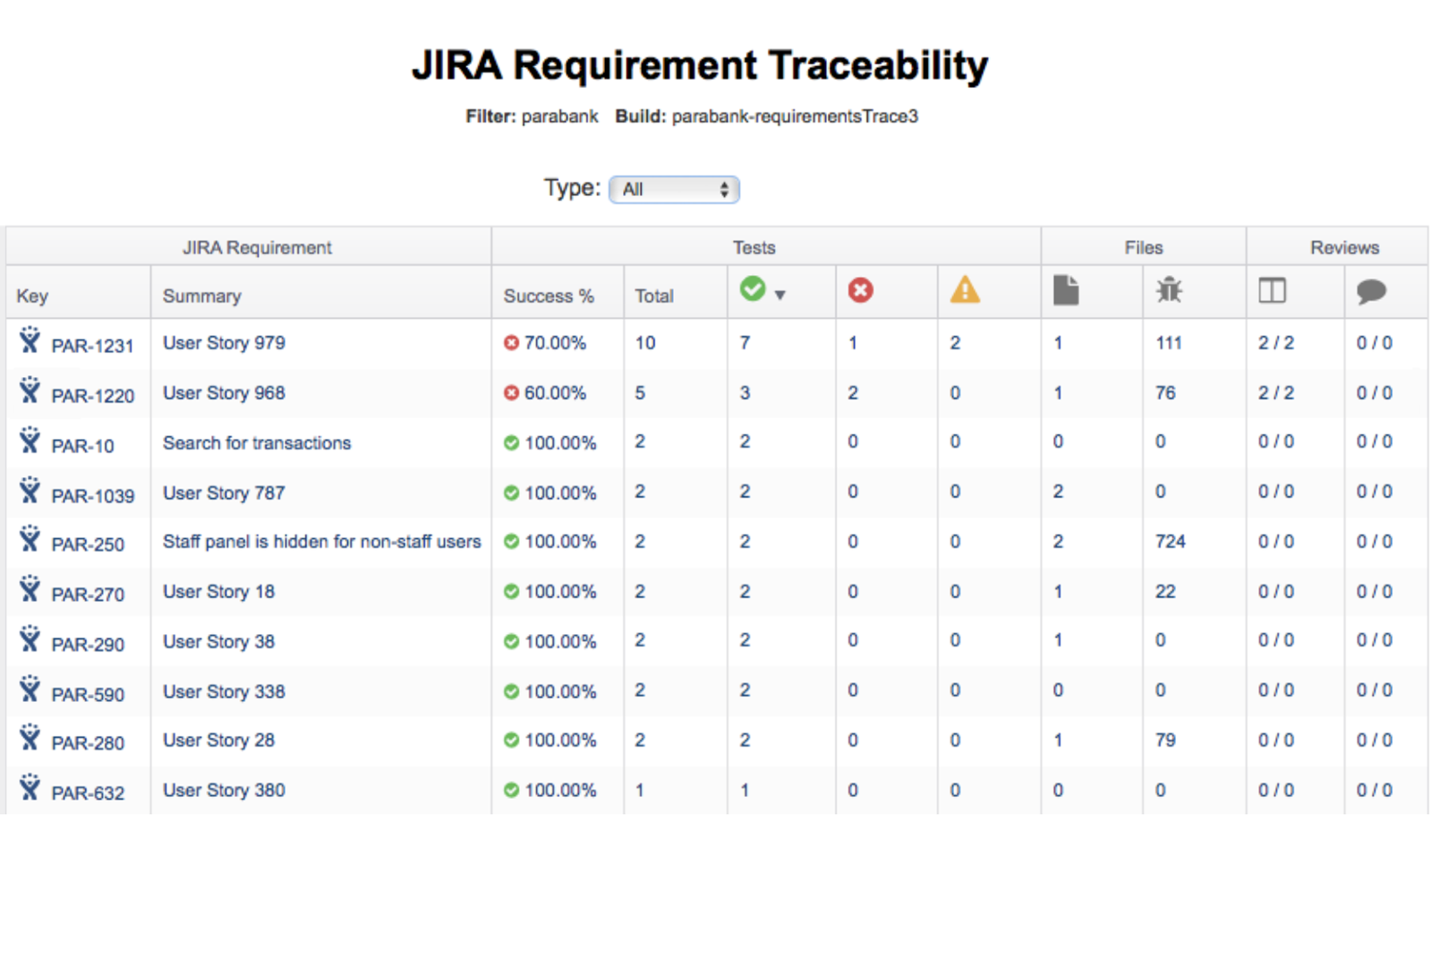Sort by the passed tests green checkmark column
The height and width of the screenshot is (968, 1432).
click(753, 289)
